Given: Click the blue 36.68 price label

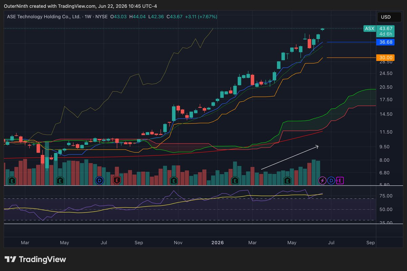Looking at the screenshot, I should 386,42.
